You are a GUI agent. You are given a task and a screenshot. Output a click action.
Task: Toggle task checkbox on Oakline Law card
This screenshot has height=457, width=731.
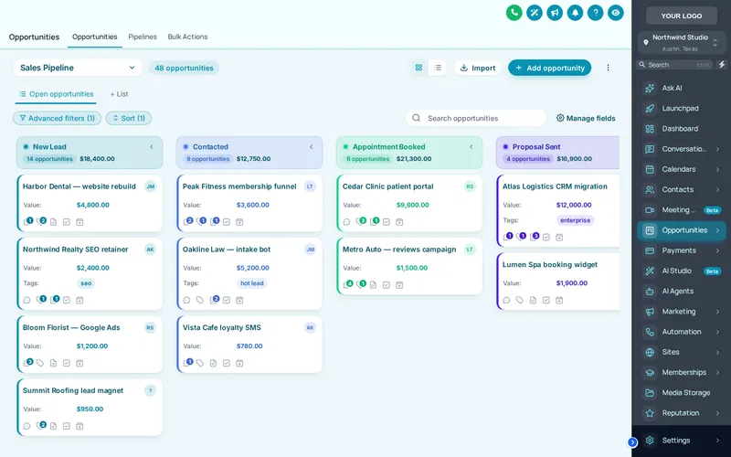[227, 300]
